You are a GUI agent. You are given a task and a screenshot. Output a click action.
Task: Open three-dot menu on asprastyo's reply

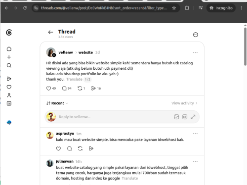(195, 134)
